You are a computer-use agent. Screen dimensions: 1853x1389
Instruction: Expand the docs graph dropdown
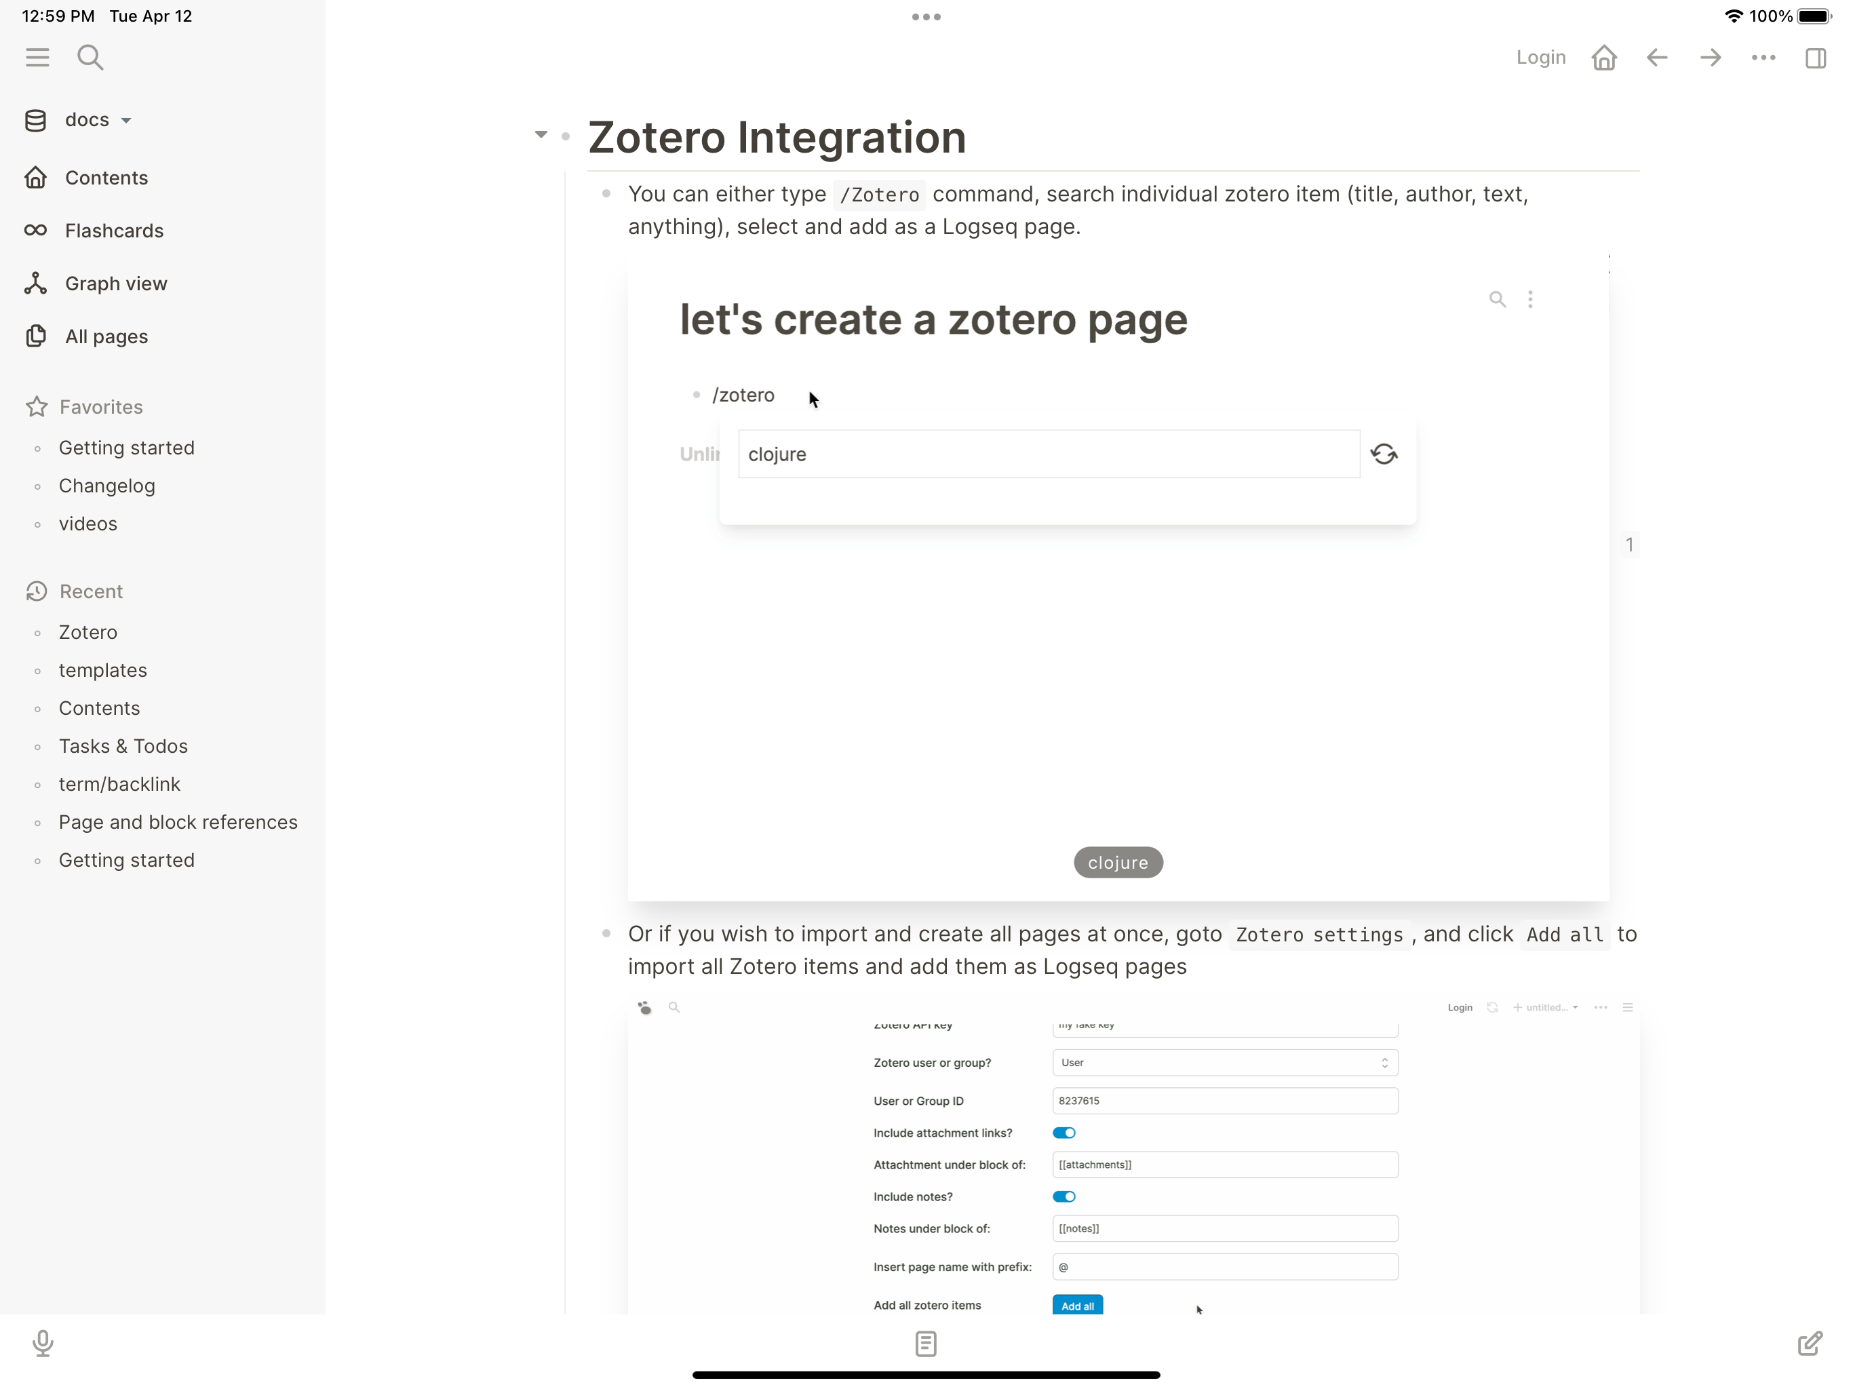coord(125,120)
